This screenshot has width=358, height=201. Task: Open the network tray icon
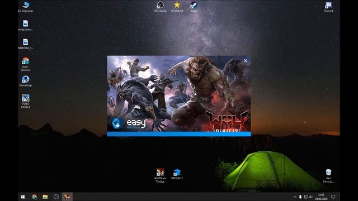pyautogui.click(x=306, y=197)
